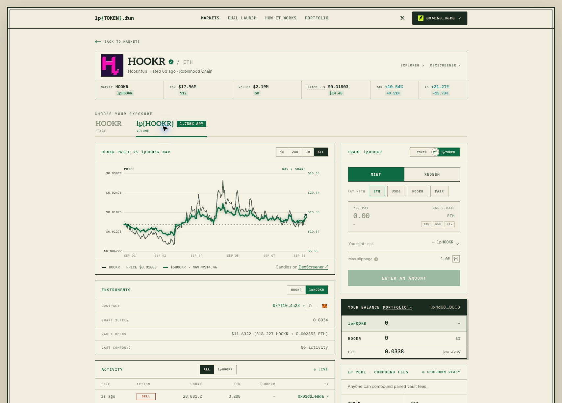Image resolution: width=562 pixels, height=403 pixels.
Task: Filter activity by lpHOOKR
Action: (225, 369)
